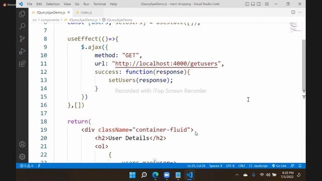Screen dimensions: 322x181
Task: Open the volume speaker tray icon
Action: coord(268,175)
